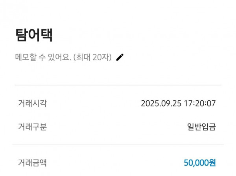
Task: Click the "거래금액" row label
Action: [32, 162]
